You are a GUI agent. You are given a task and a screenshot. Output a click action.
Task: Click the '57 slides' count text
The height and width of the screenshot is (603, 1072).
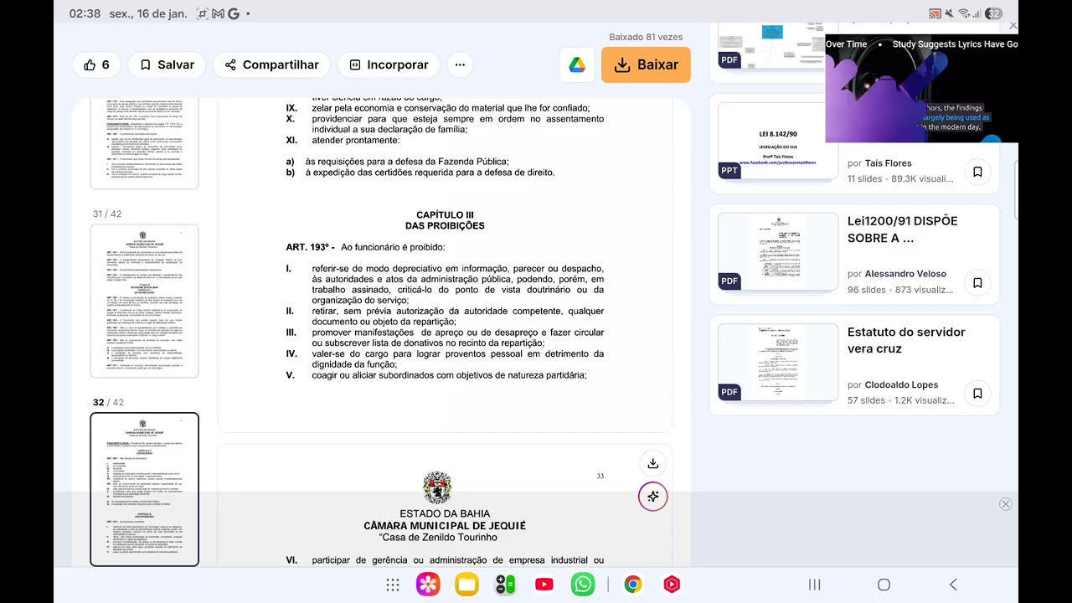click(867, 400)
